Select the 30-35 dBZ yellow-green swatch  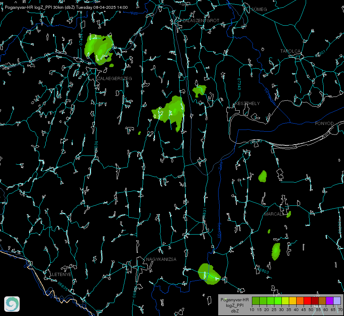tap(285, 301)
